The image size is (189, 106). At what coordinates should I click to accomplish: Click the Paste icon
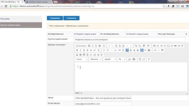[x=116, y=46]
